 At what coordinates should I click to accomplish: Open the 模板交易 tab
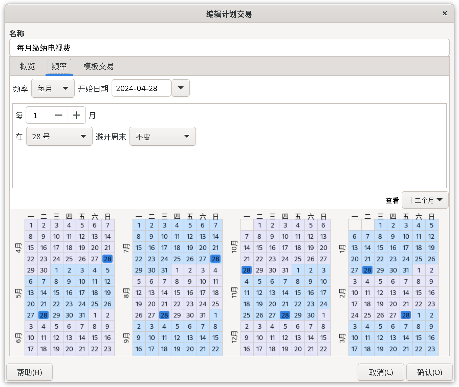click(99, 66)
